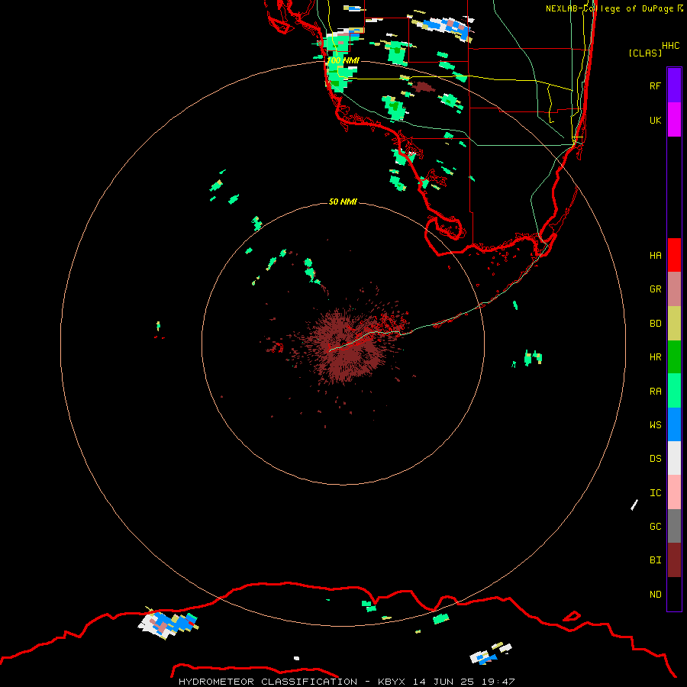This screenshot has height=687, width=687.
Task: Click the 14 JUN 25 date text
Action: click(x=443, y=682)
